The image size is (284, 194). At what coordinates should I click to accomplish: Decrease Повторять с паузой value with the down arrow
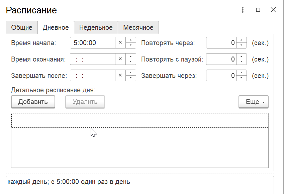(241, 62)
